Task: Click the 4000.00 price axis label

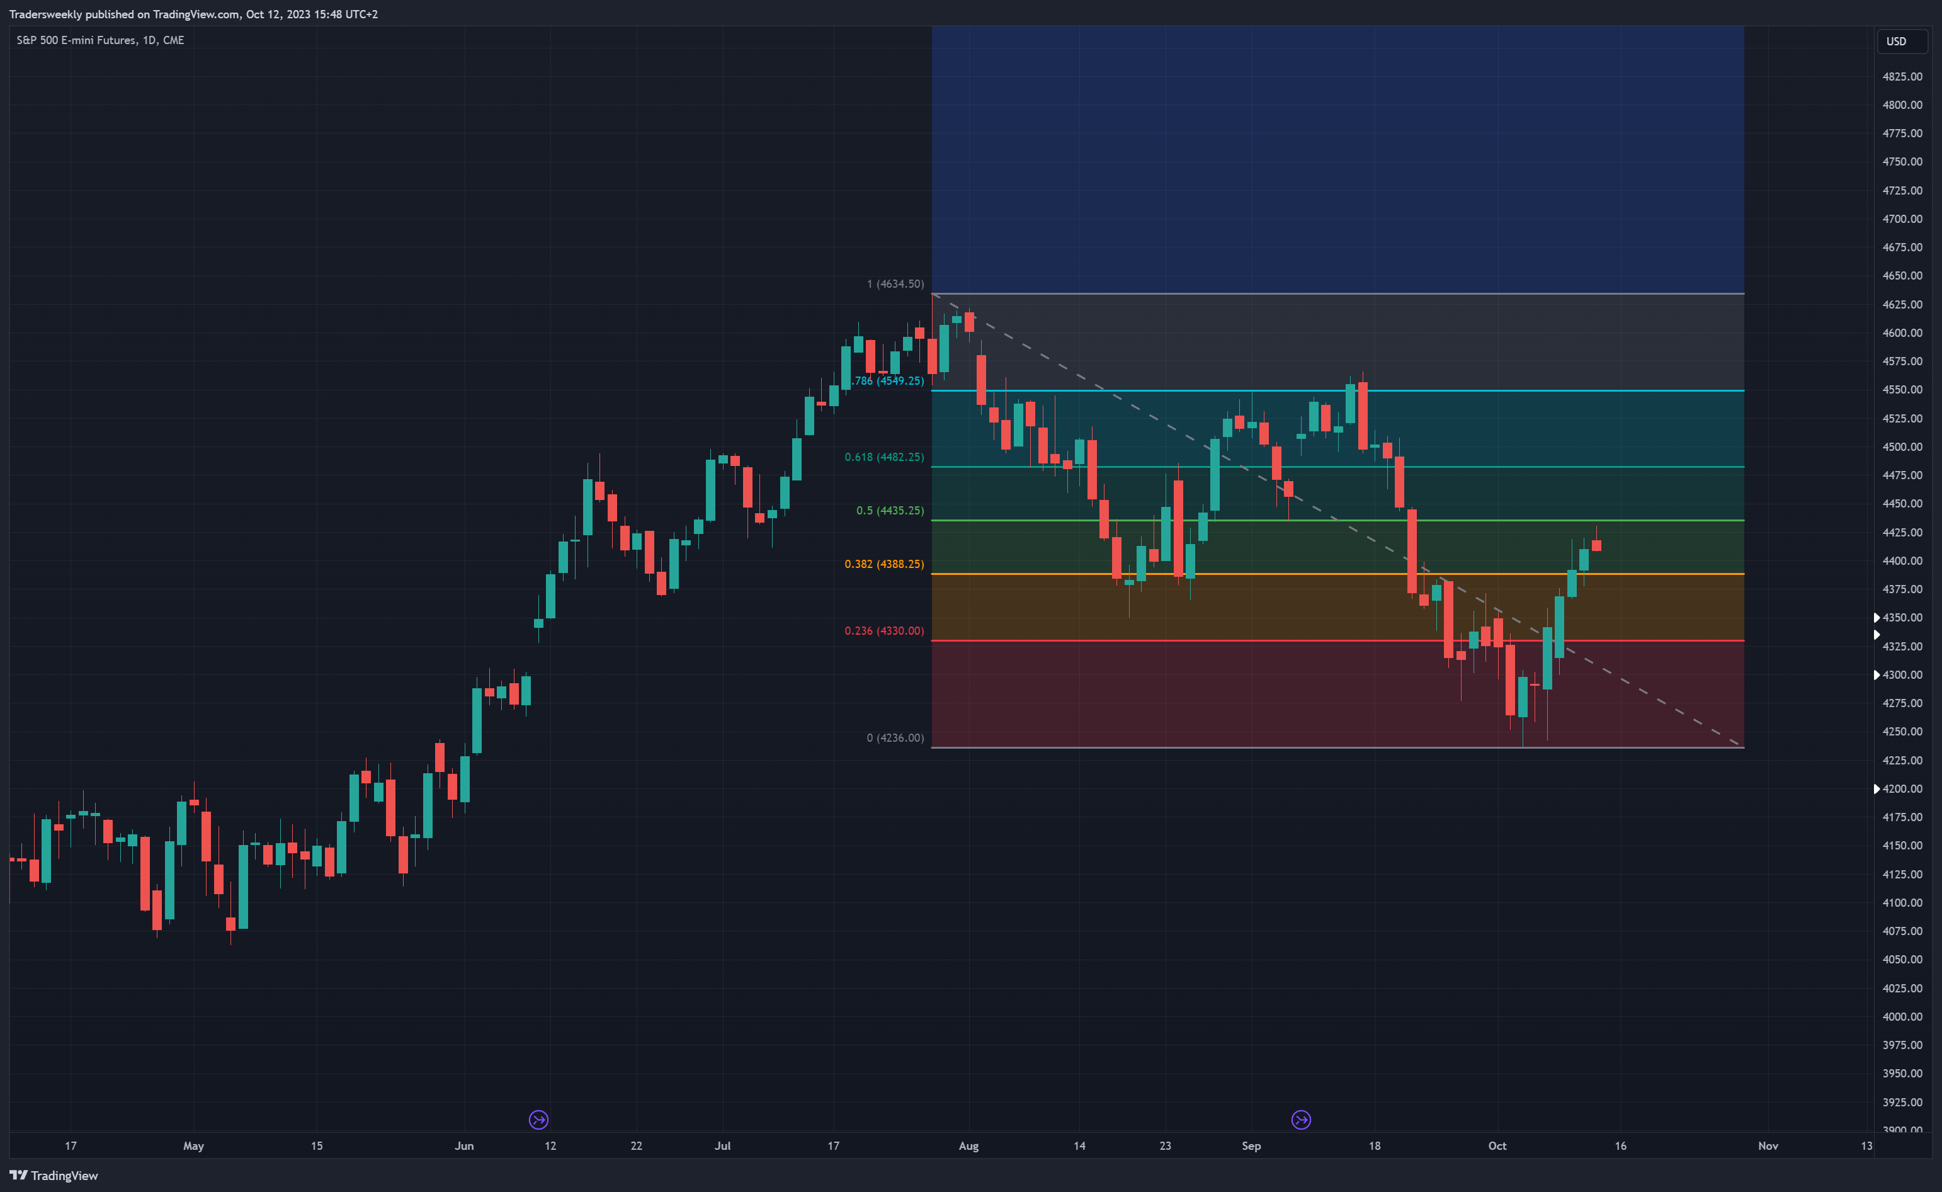Action: tap(1902, 1017)
